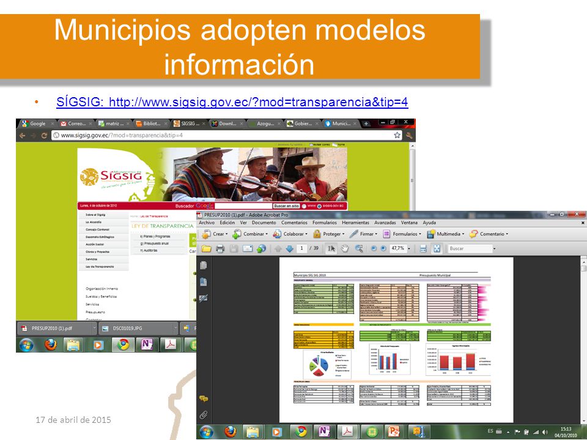The width and height of the screenshot is (587, 440).
Task: Open OneNote from the front taskbar
Action: (x=324, y=432)
